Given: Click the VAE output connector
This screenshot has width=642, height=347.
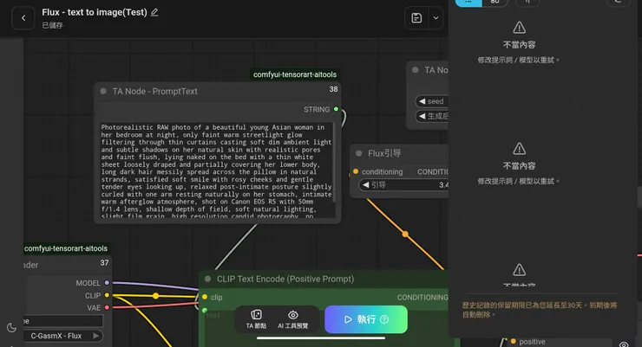Looking at the screenshot, I should pos(107,307).
